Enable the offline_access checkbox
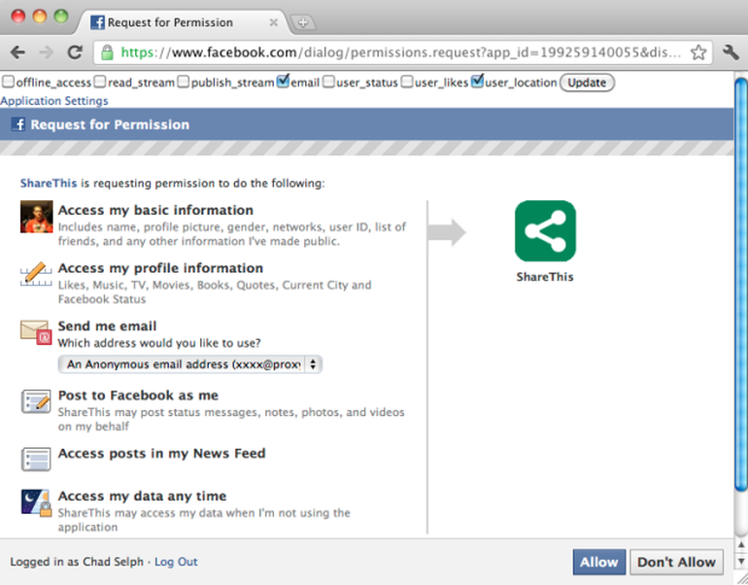Image resolution: width=748 pixels, height=585 pixels. coord(8,82)
